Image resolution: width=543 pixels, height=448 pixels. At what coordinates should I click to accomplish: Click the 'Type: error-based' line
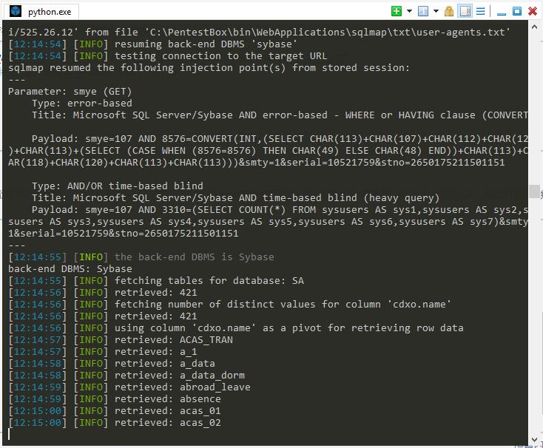[82, 103]
